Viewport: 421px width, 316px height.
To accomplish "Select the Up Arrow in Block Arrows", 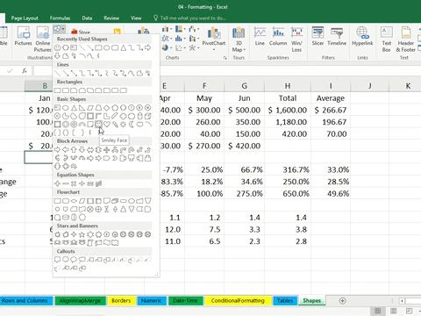I will point(74,150).
